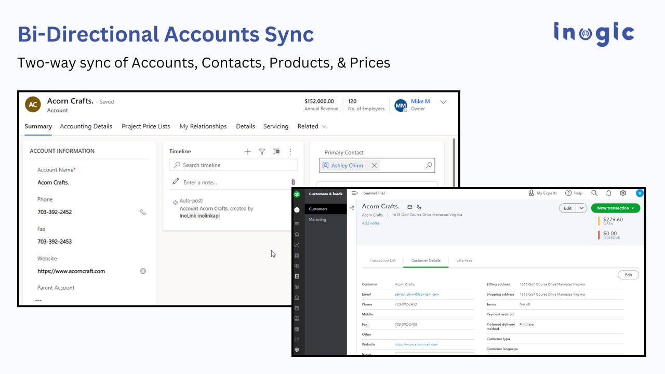Click the V user avatar in QuickBooks

coord(640,193)
